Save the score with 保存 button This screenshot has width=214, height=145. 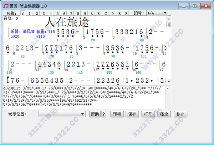point(132,114)
